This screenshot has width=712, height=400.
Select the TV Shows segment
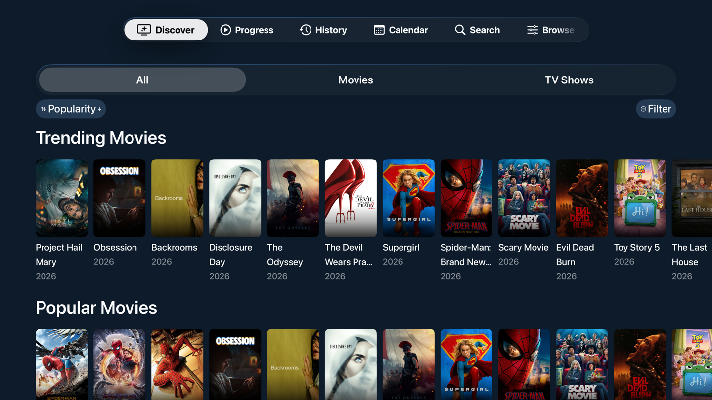coord(569,80)
